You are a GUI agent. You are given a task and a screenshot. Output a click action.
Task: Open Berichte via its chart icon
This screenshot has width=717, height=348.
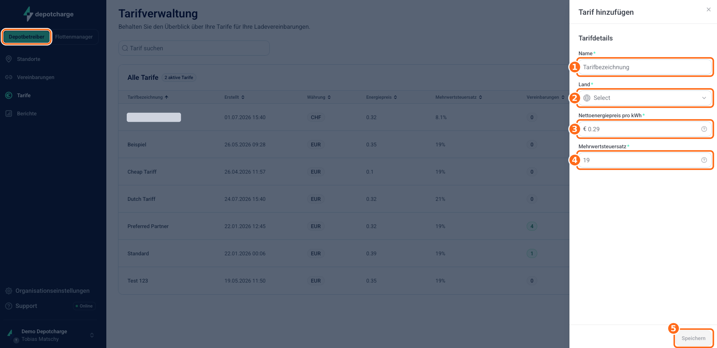click(x=9, y=113)
